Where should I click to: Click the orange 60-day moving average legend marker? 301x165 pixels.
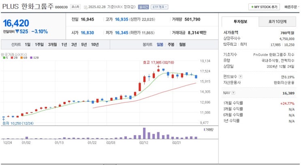(x=21, y=57)
